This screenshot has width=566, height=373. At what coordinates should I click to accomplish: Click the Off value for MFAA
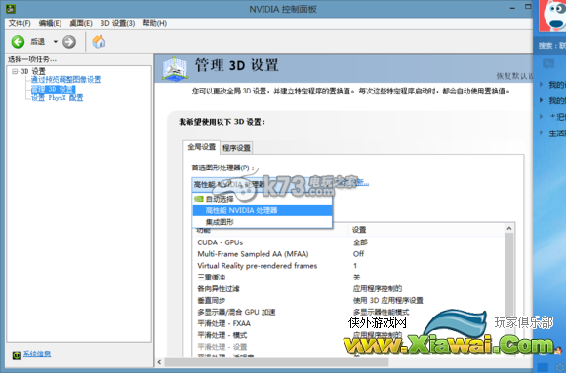[x=358, y=254]
